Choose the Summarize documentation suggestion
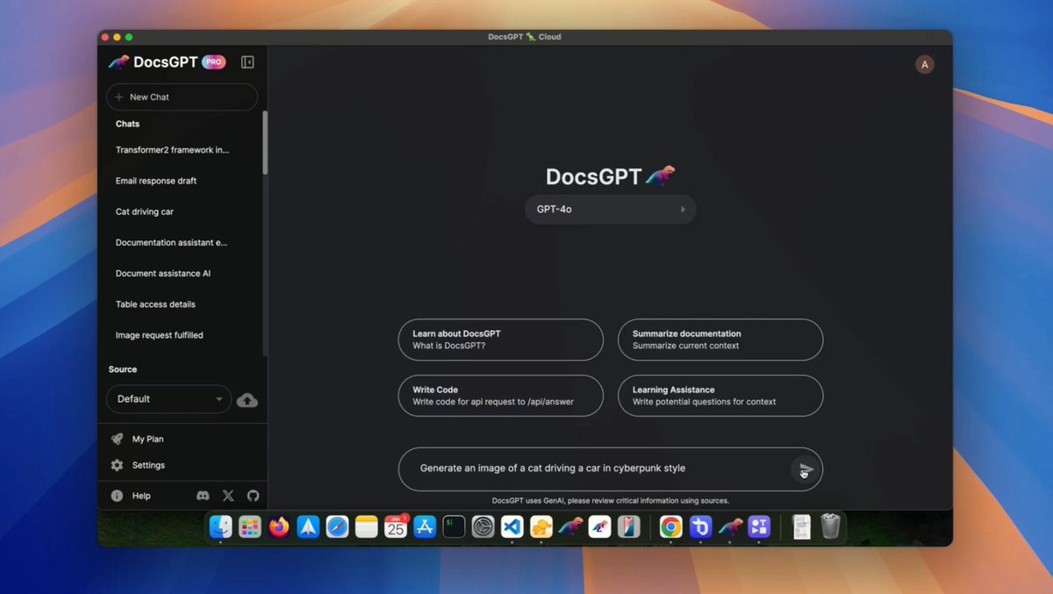This screenshot has width=1053, height=594. (720, 340)
